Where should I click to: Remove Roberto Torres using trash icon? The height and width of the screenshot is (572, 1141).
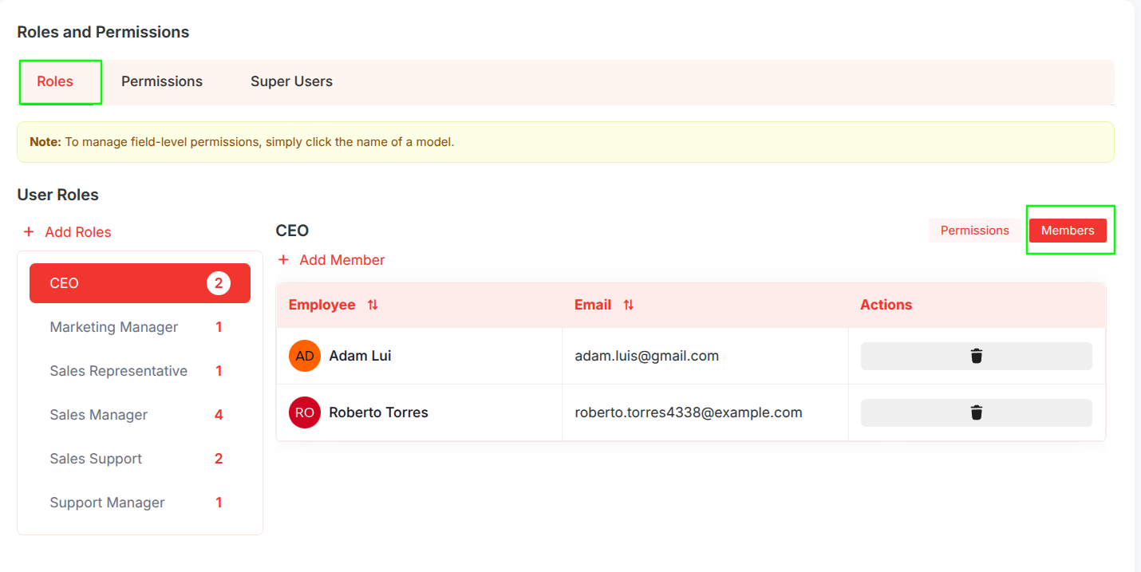tap(976, 412)
